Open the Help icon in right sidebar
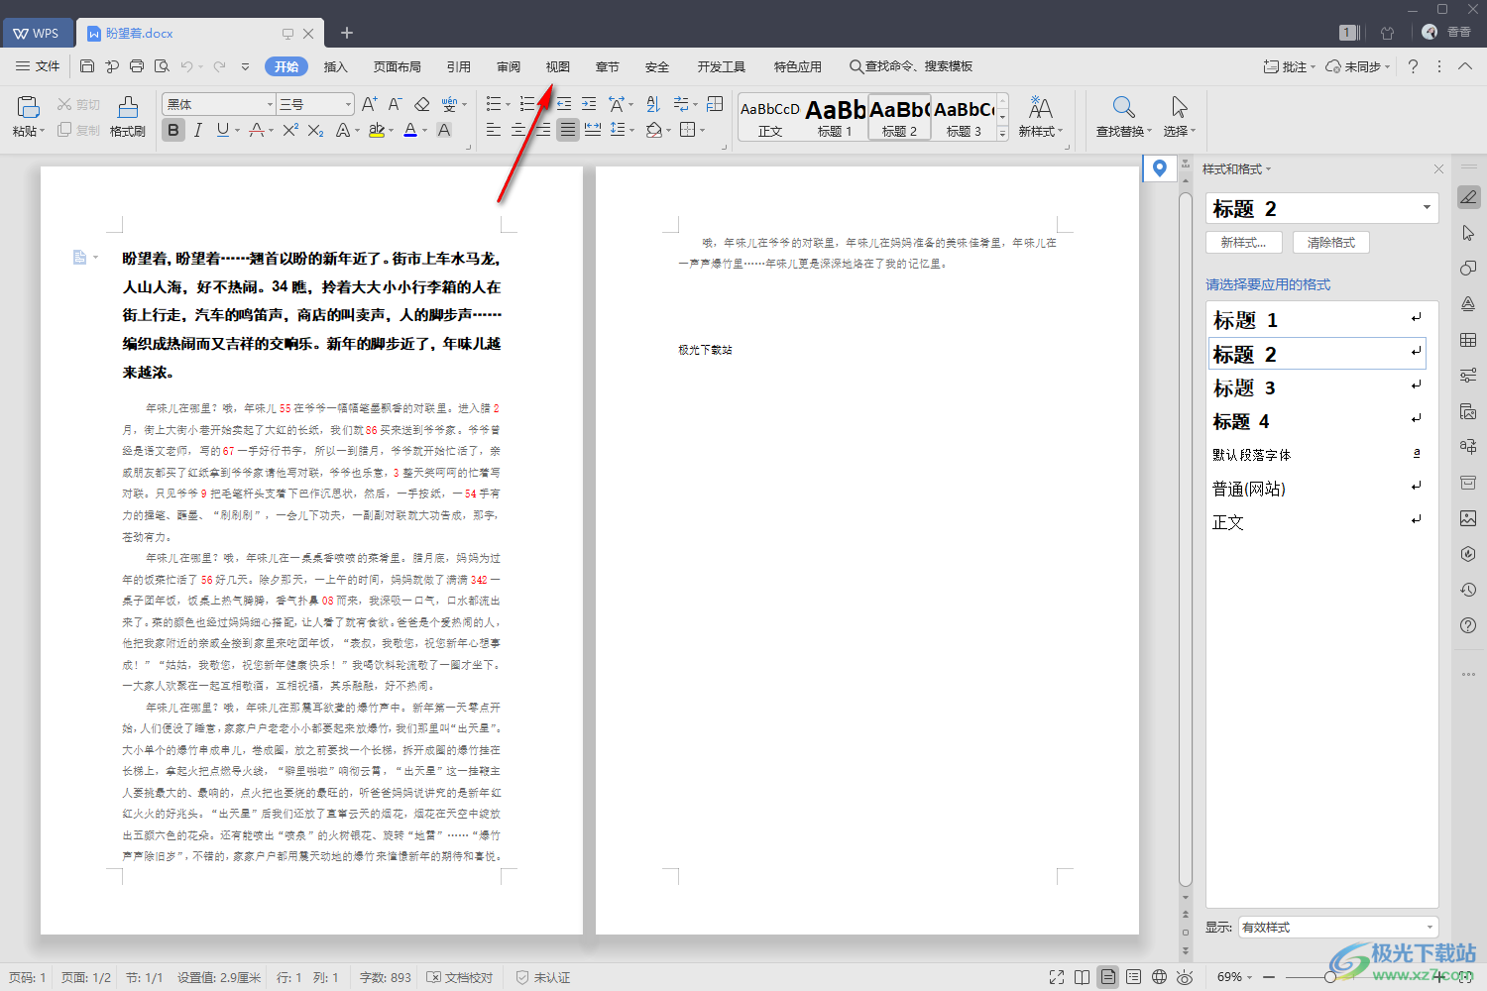Viewport: 1487px width, 991px height. (1468, 625)
